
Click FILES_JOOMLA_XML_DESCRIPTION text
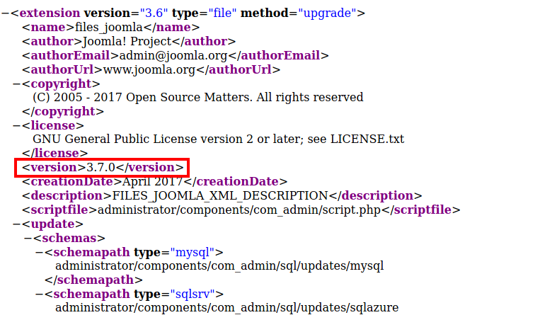[x=220, y=195]
